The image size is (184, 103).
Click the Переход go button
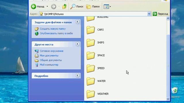160,14
